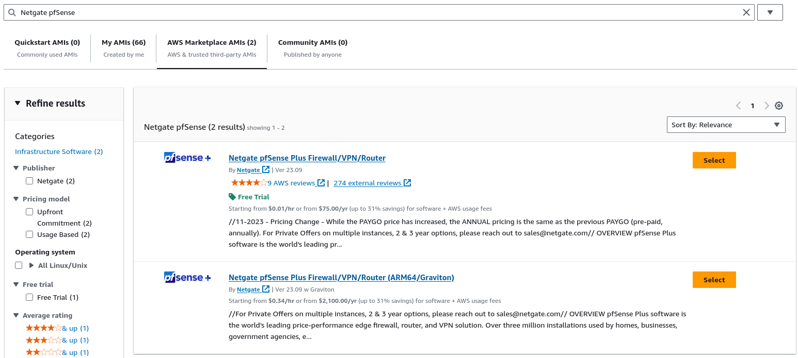Open 4 stars & up rating filter
Image resolution: width=798 pixels, height=358 pixels.
point(57,328)
